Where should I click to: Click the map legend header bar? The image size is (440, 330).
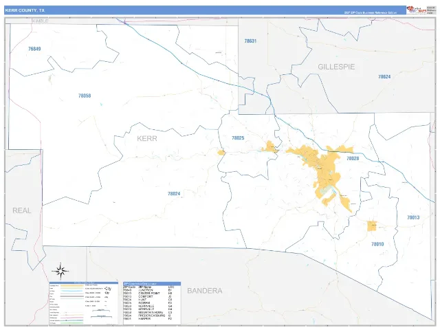[84, 283]
